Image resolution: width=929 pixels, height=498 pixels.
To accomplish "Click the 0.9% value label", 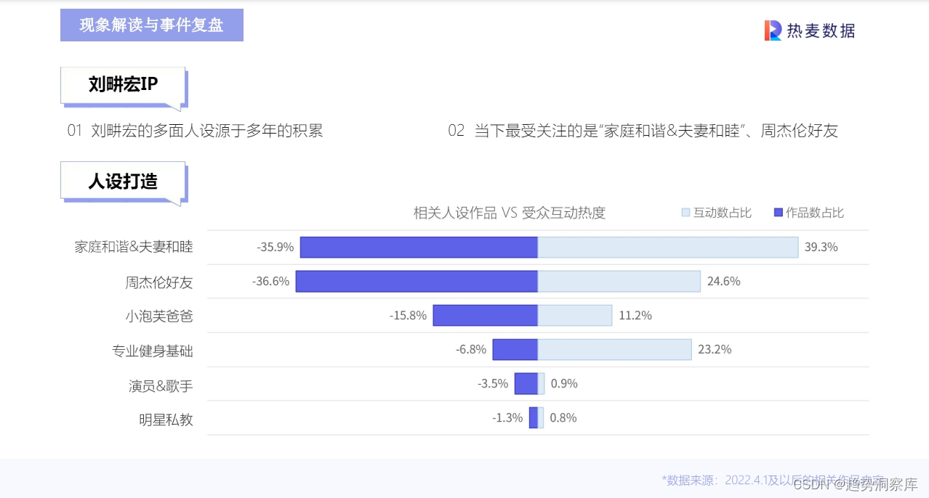I will 564,384.
